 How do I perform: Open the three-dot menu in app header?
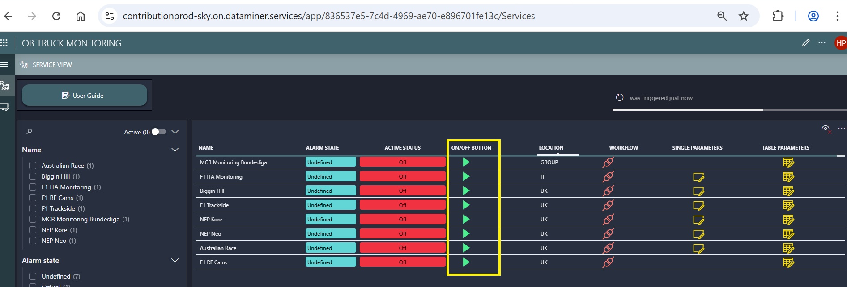tap(821, 43)
